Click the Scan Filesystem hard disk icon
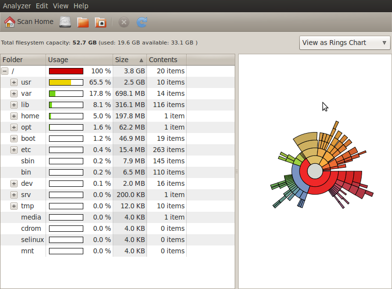392x289 pixels. [x=65, y=22]
